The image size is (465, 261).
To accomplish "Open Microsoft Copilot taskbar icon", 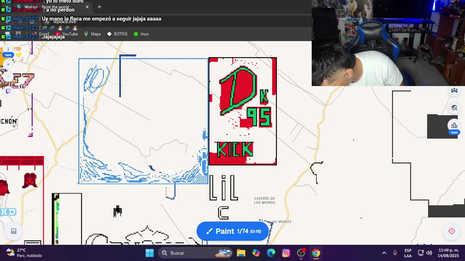I will (x=256, y=253).
